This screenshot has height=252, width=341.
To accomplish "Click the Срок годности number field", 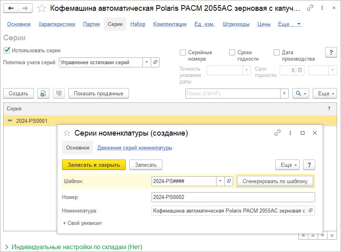I will (x=288, y=70).
